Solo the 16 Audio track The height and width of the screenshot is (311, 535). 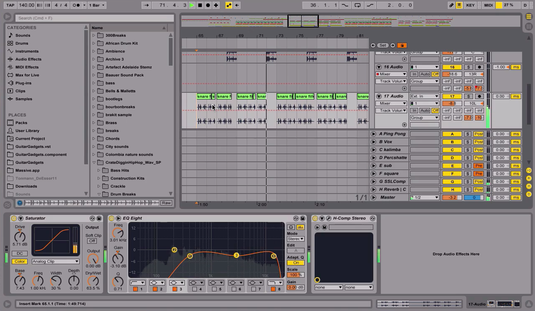pos(468,67)
